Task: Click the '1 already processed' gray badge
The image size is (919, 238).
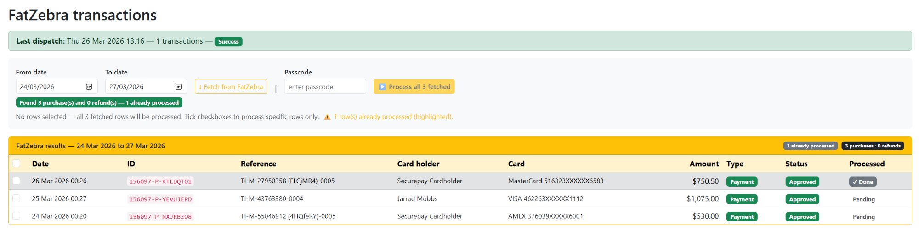Action: click(x=810, y=146)
